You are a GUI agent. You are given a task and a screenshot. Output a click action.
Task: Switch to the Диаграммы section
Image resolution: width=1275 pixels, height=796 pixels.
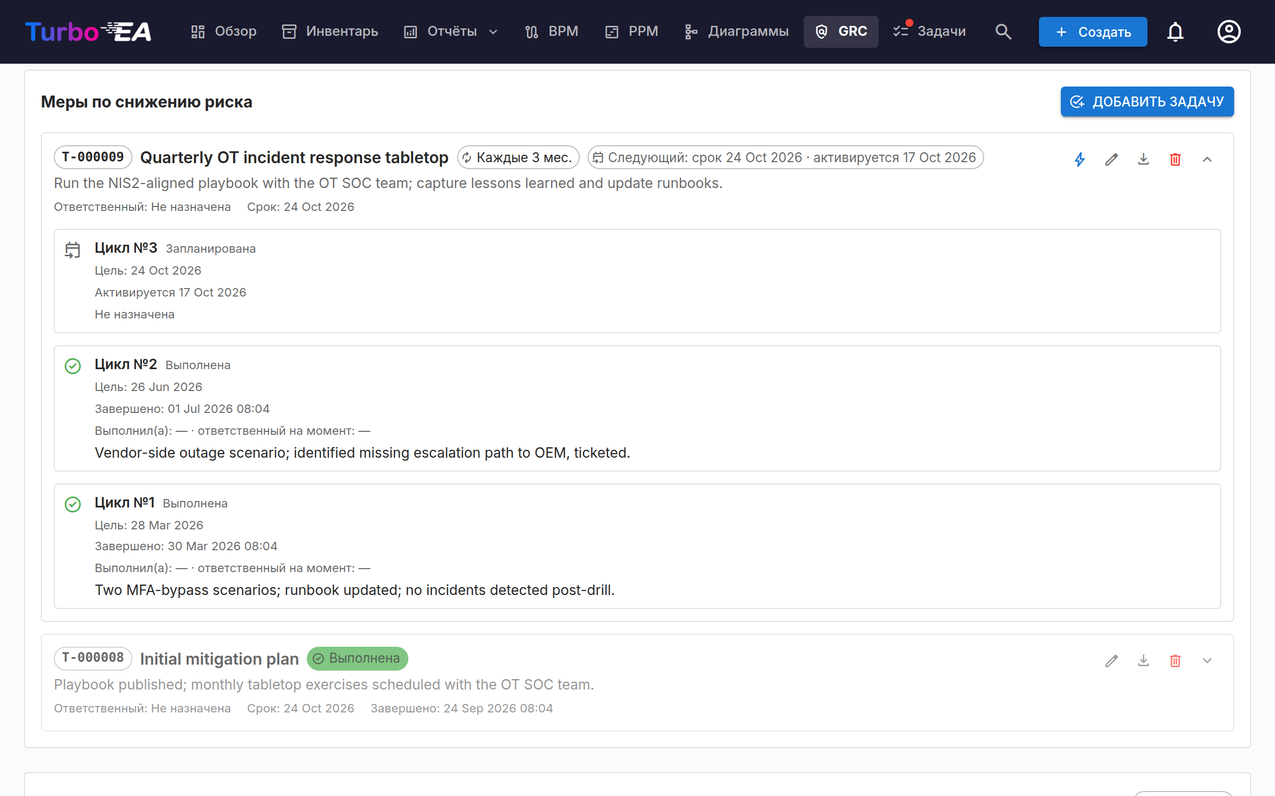[x=736, y=31]
